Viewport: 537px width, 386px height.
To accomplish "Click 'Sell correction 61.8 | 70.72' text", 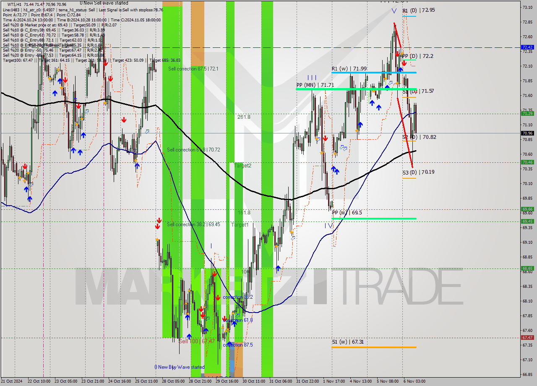I will 193,150.
